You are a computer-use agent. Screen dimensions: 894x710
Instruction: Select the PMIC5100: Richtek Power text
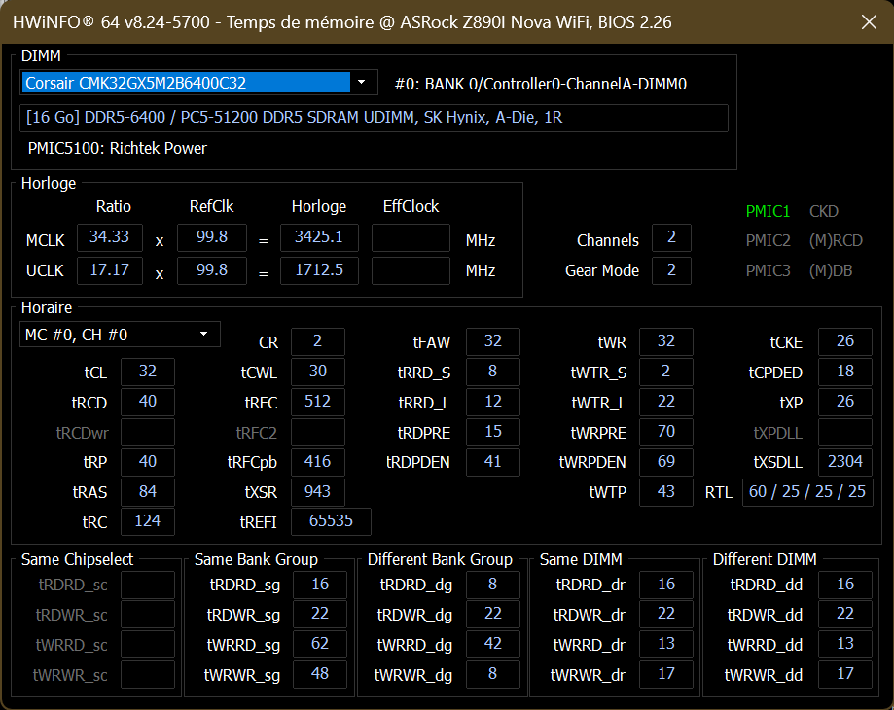(118, 149)
